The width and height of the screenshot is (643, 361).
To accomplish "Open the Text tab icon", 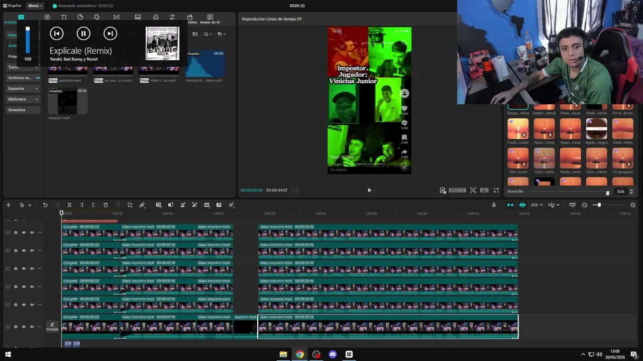I will click(64, 17).
